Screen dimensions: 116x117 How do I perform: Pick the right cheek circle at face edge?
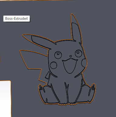point(84,63)
